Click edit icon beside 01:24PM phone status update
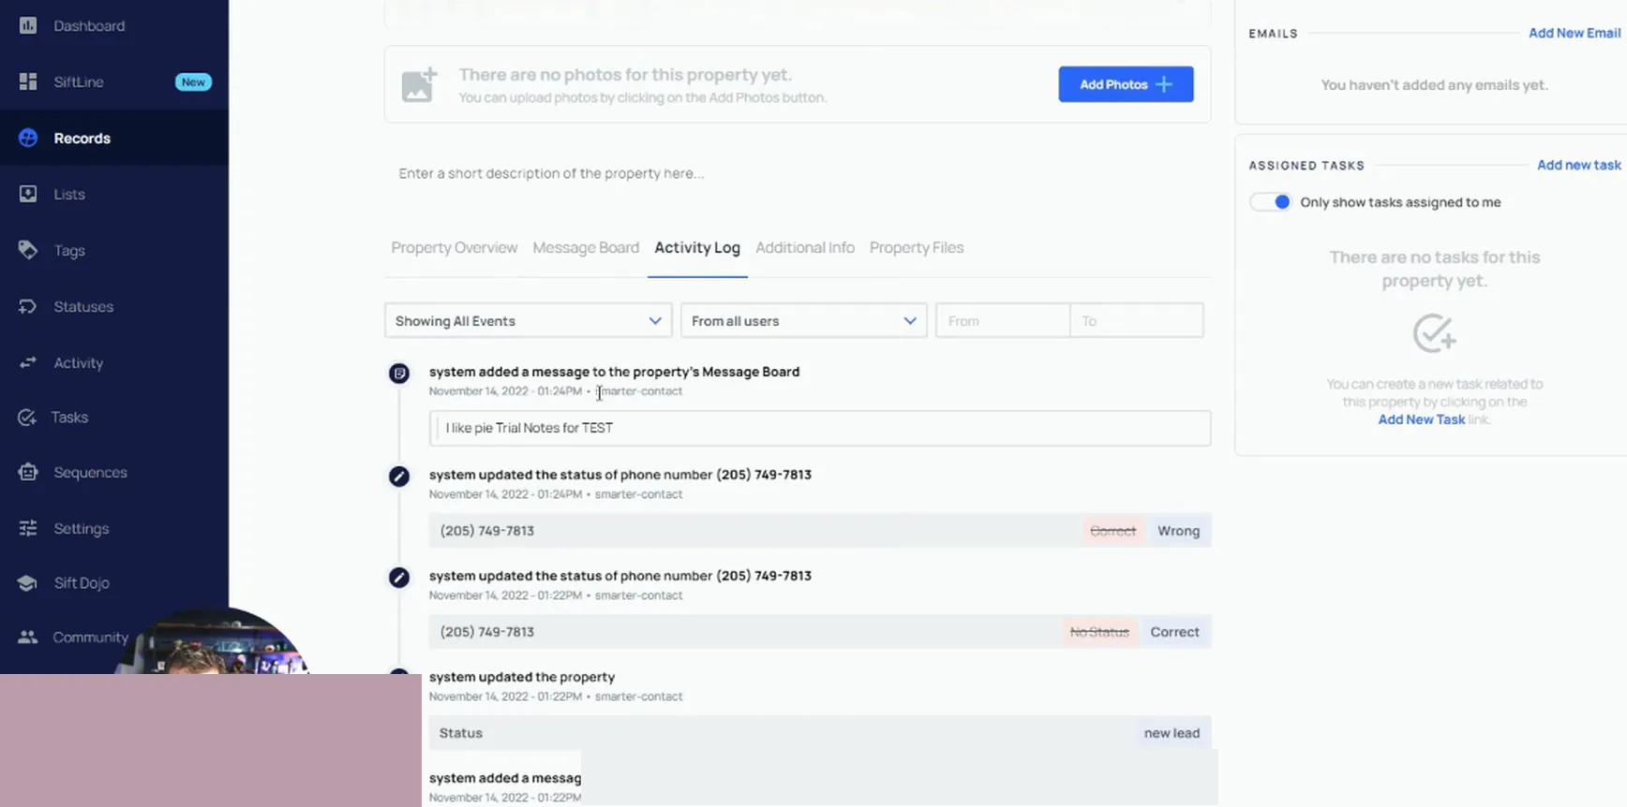 coord(399,477)
